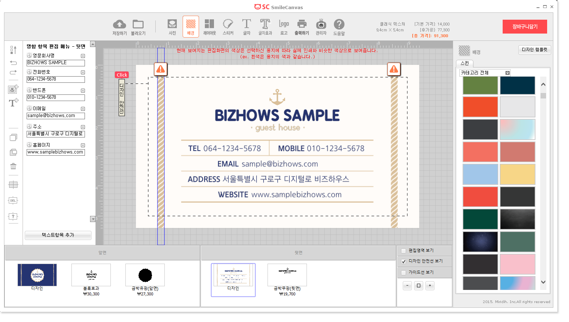Click the 홈페이지 input field with www.samplebizhows.com
Image resolution: width=569 pixels, height=322 pixels.
point(56,152)
